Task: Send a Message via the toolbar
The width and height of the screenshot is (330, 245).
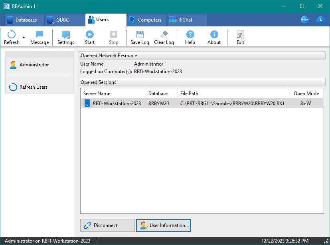Action: 40,37
